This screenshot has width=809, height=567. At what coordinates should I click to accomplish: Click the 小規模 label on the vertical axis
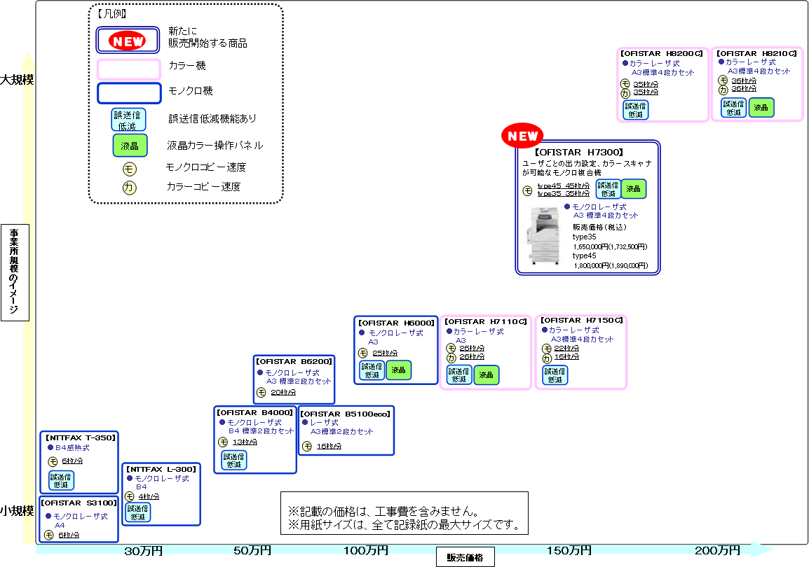(x=17, y=512)
